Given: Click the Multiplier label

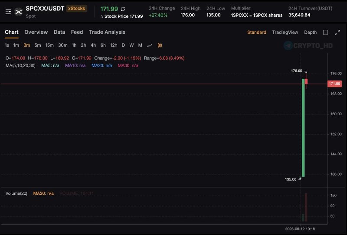Looking at the screenshot, I should pos(241,8).
